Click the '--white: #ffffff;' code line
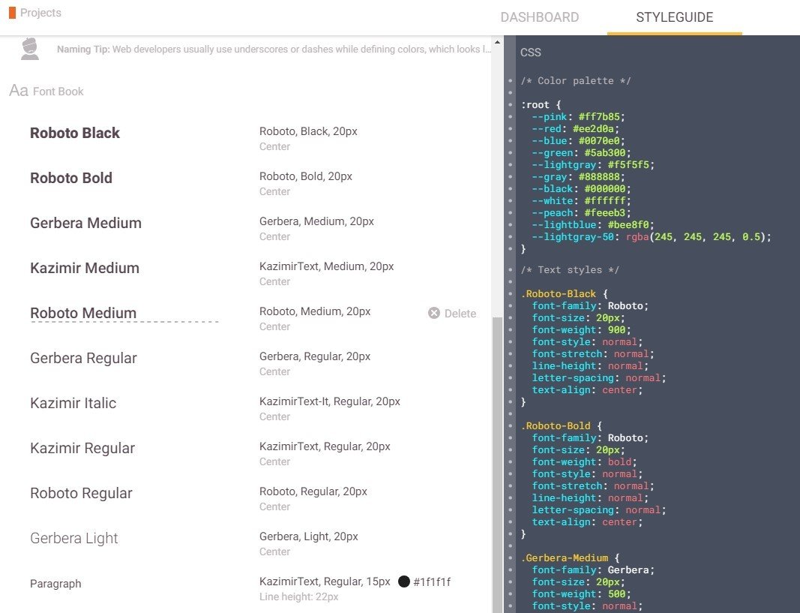This screenshot has height=613, width=800. [x=581, y=200]
